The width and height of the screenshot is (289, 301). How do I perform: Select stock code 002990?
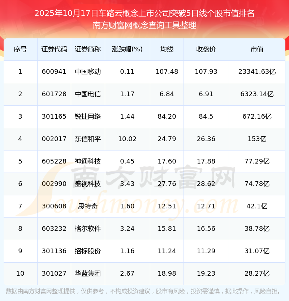pyautogui.click(x=54, y=184)
